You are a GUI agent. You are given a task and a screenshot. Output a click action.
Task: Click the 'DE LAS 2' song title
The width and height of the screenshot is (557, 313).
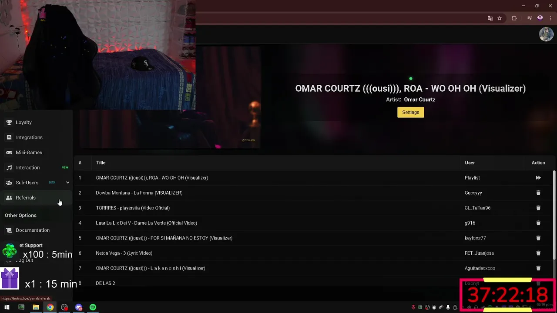pyautogui.click(x=105, y=283)
